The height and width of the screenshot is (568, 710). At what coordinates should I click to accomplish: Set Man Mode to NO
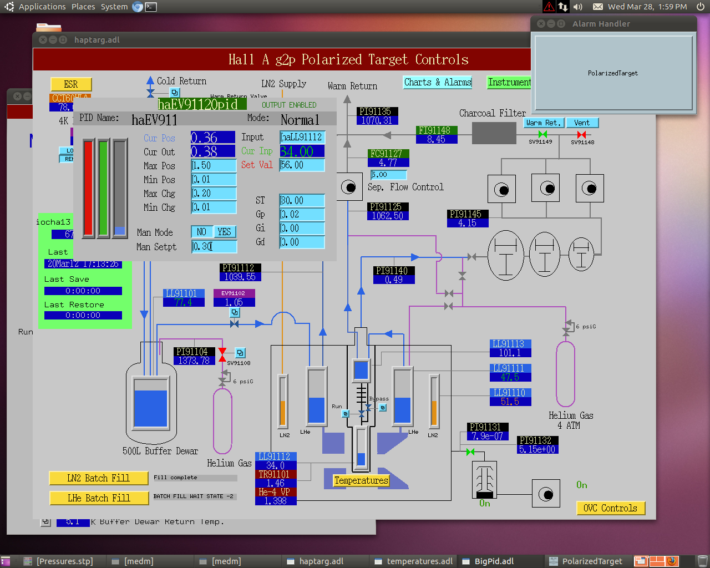[x=202, y=232]
